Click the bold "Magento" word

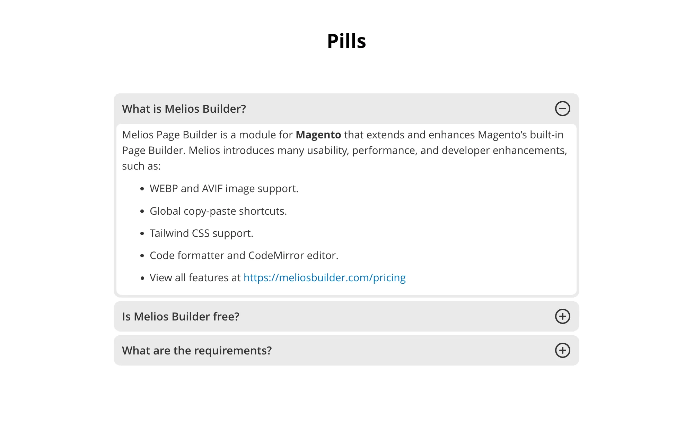pyautogui.click(x=318, y=135)
